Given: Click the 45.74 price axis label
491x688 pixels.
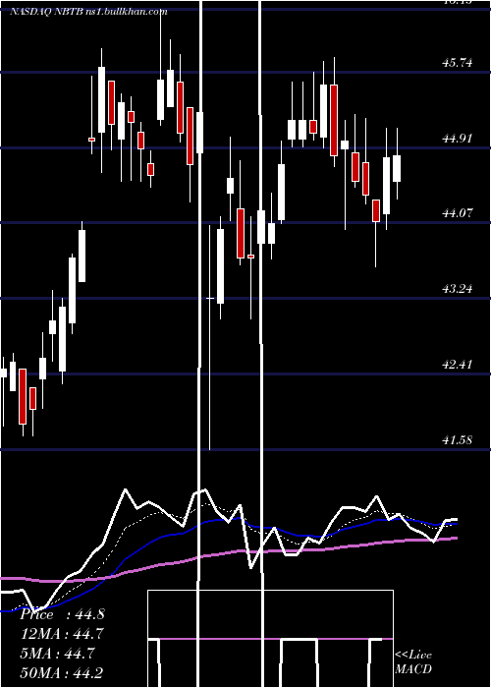Looking at the screenshot, I should [x=458, y=63].
